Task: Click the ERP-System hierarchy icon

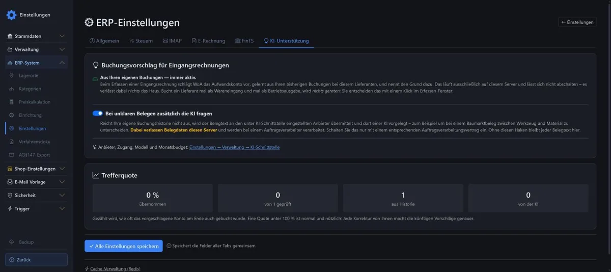Action: click(x=10, y=63)
